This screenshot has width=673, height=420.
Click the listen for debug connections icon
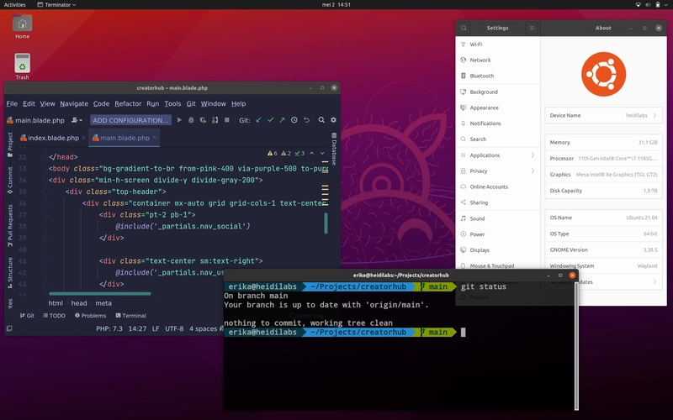point(215,120)
